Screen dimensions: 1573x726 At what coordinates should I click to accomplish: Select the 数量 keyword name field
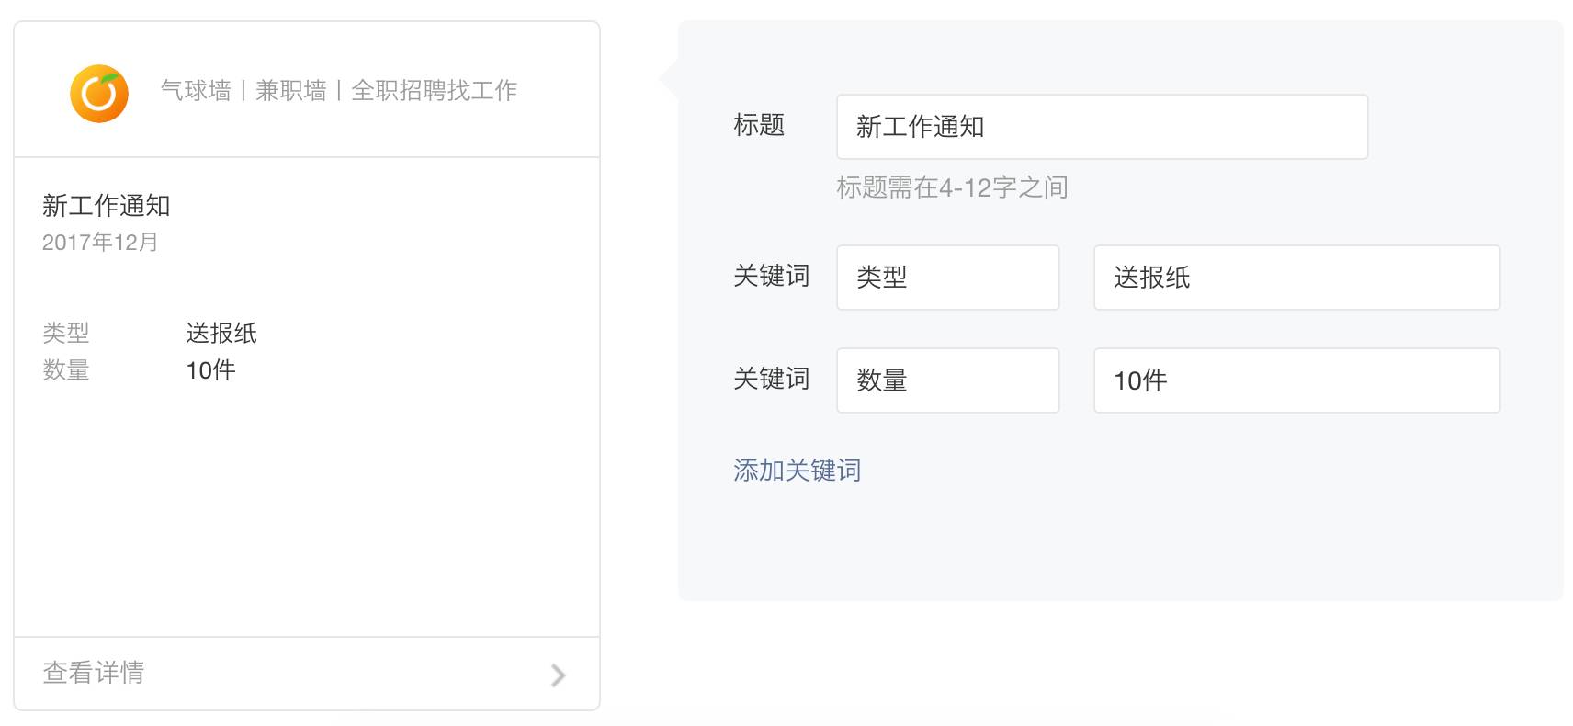click(x=947, y=380)
